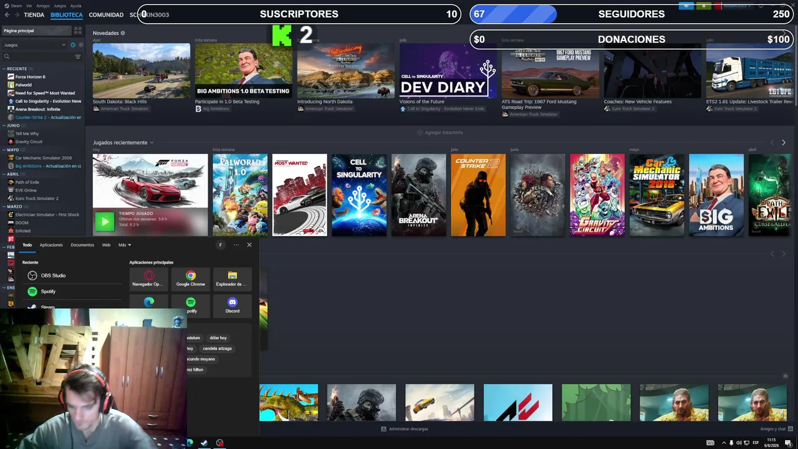Open the Steam menu

(14, 6)
